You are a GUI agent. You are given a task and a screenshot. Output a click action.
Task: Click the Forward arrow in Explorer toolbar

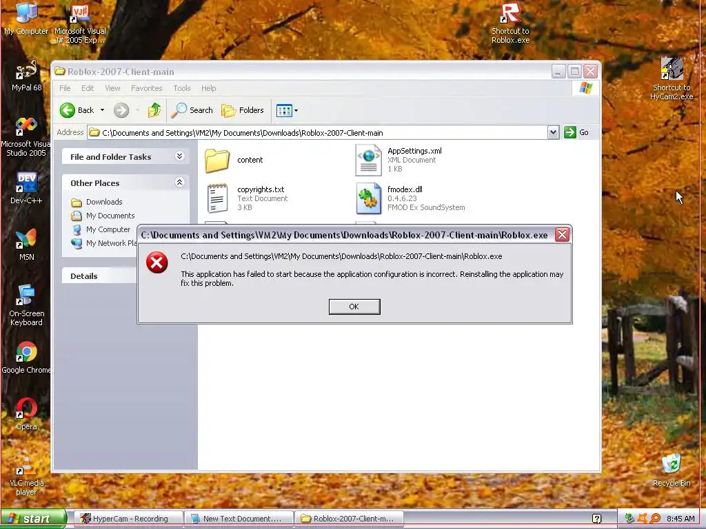pos(121,110)
